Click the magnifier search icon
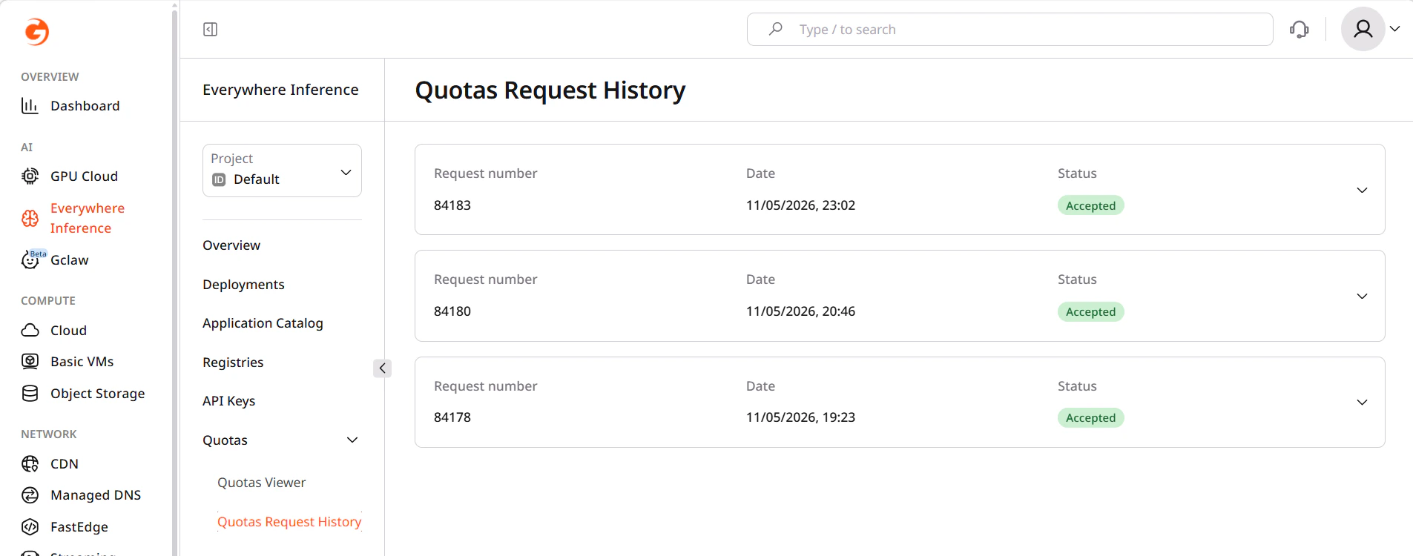The height and width of the screenshot is (556, 1413). 775,29
